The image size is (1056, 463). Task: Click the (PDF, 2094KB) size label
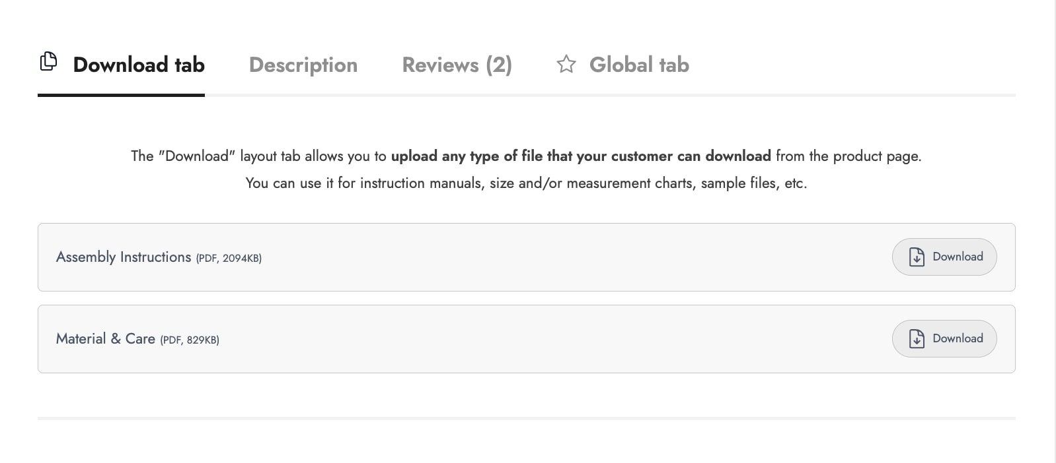pyautogui.click(x=229, y=259)
